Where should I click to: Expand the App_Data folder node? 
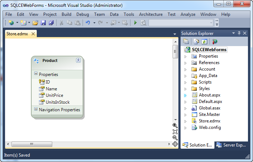coord(185,76)
